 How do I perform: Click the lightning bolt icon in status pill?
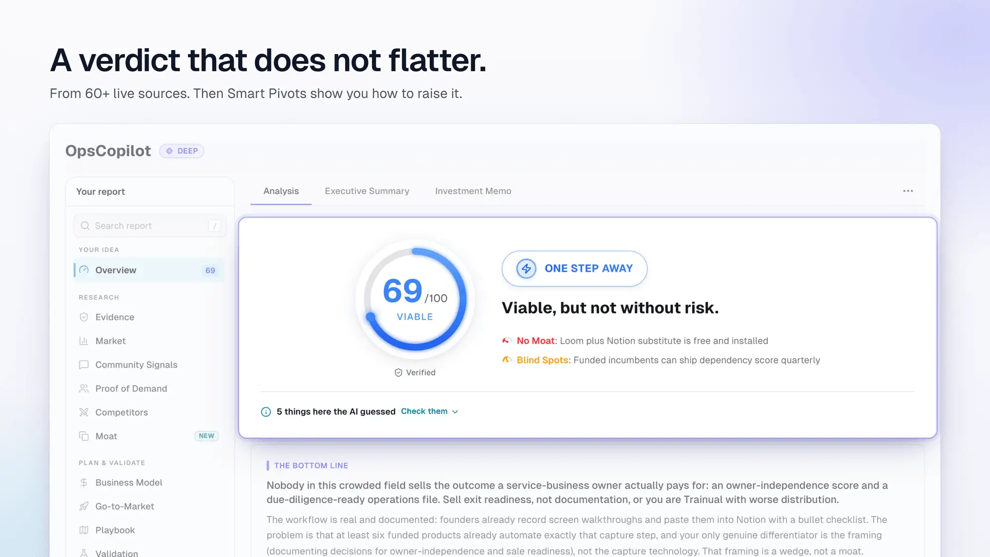click(x=526, y=268)
